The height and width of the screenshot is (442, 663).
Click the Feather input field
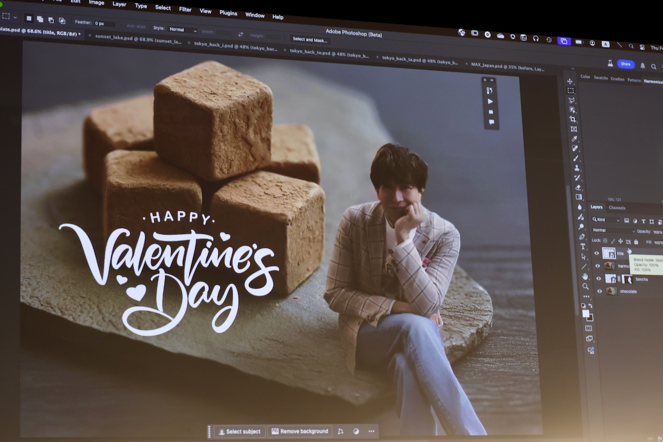pos(104,24)
